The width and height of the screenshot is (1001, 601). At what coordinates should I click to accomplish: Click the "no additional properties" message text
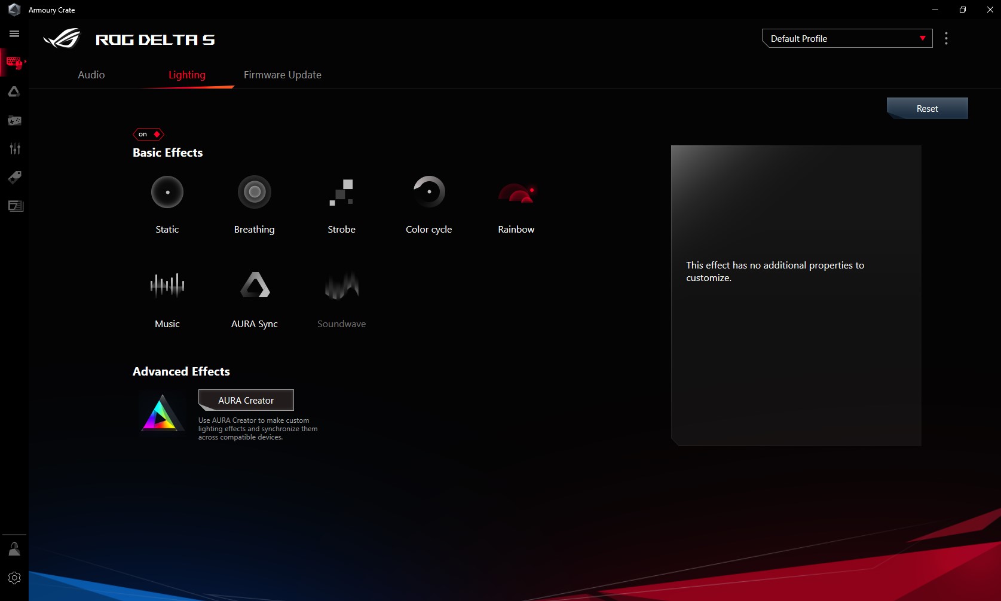coord(775,271)
